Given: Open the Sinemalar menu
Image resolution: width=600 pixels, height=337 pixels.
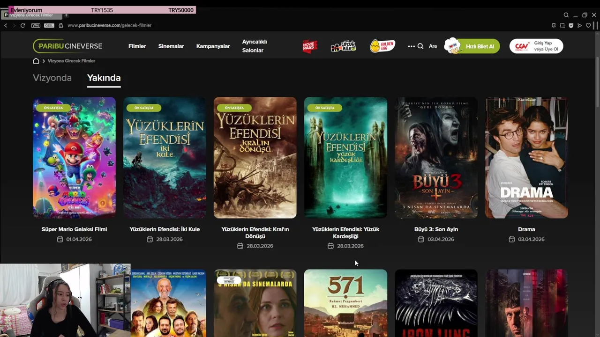Looking at the screenshot, I should pyautogui.click(x=171, y=46).
